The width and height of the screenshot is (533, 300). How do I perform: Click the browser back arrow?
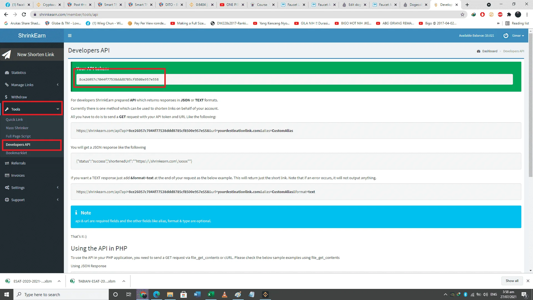[x=6, y=14]
